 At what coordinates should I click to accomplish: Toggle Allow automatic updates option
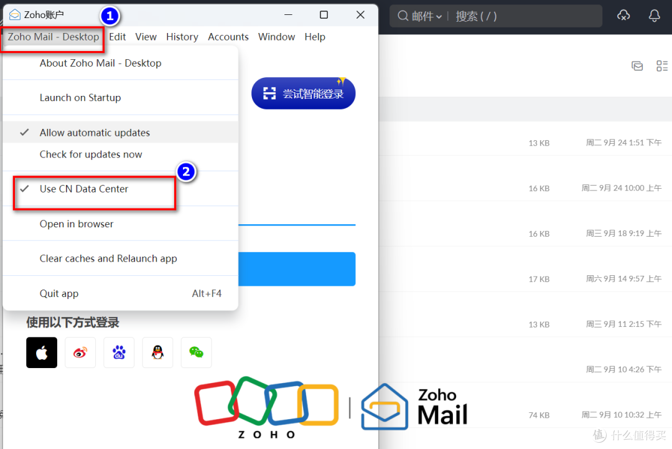tap(121, 133)
